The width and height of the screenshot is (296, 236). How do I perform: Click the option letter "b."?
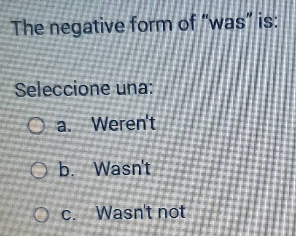(66, 171)
